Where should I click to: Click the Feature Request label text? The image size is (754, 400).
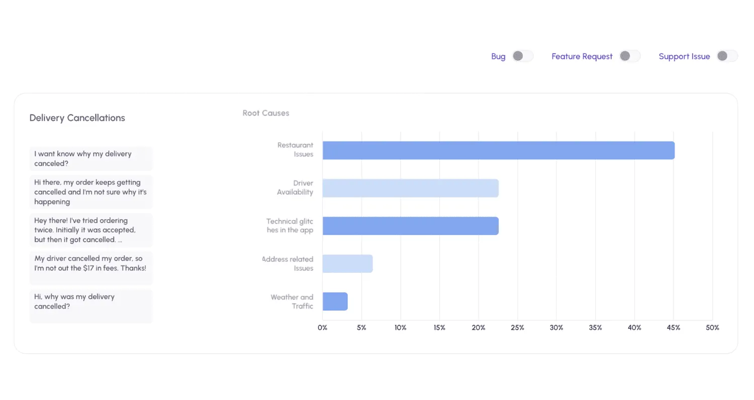click(x=582, y=57)
